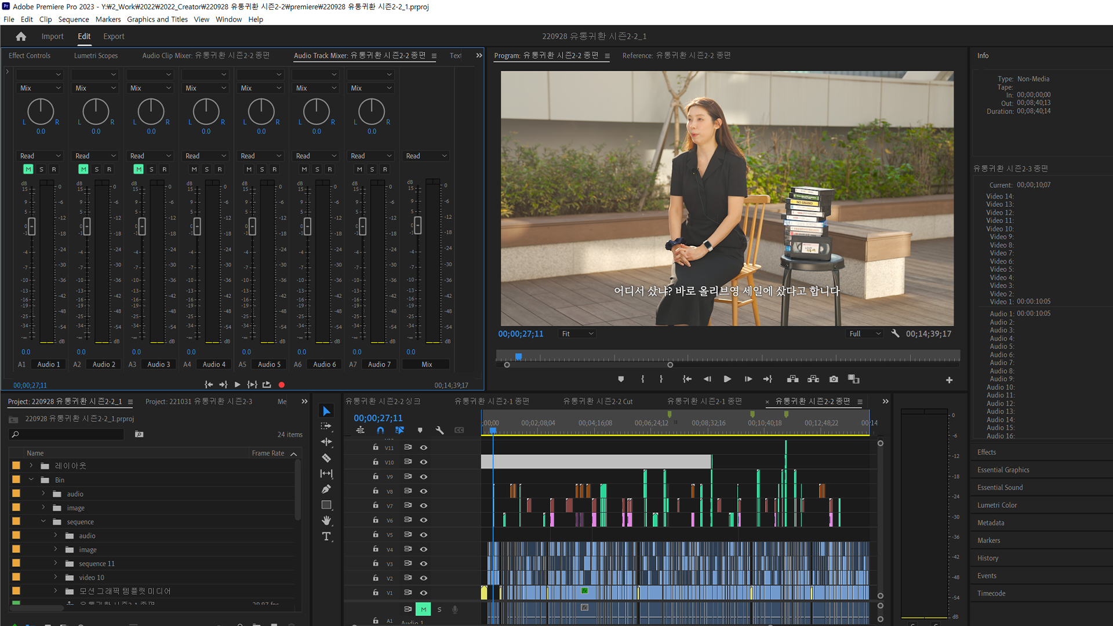Open the Sequence menu

[x=74, y=19]
